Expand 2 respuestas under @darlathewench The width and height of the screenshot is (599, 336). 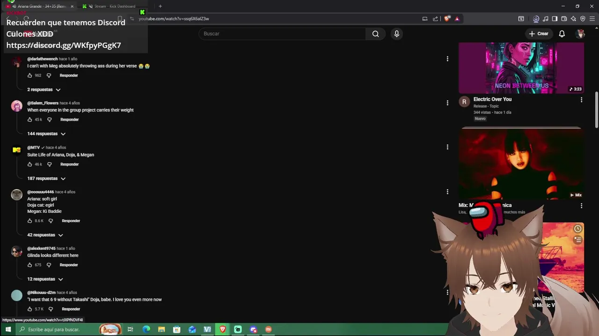click(44, 90)
